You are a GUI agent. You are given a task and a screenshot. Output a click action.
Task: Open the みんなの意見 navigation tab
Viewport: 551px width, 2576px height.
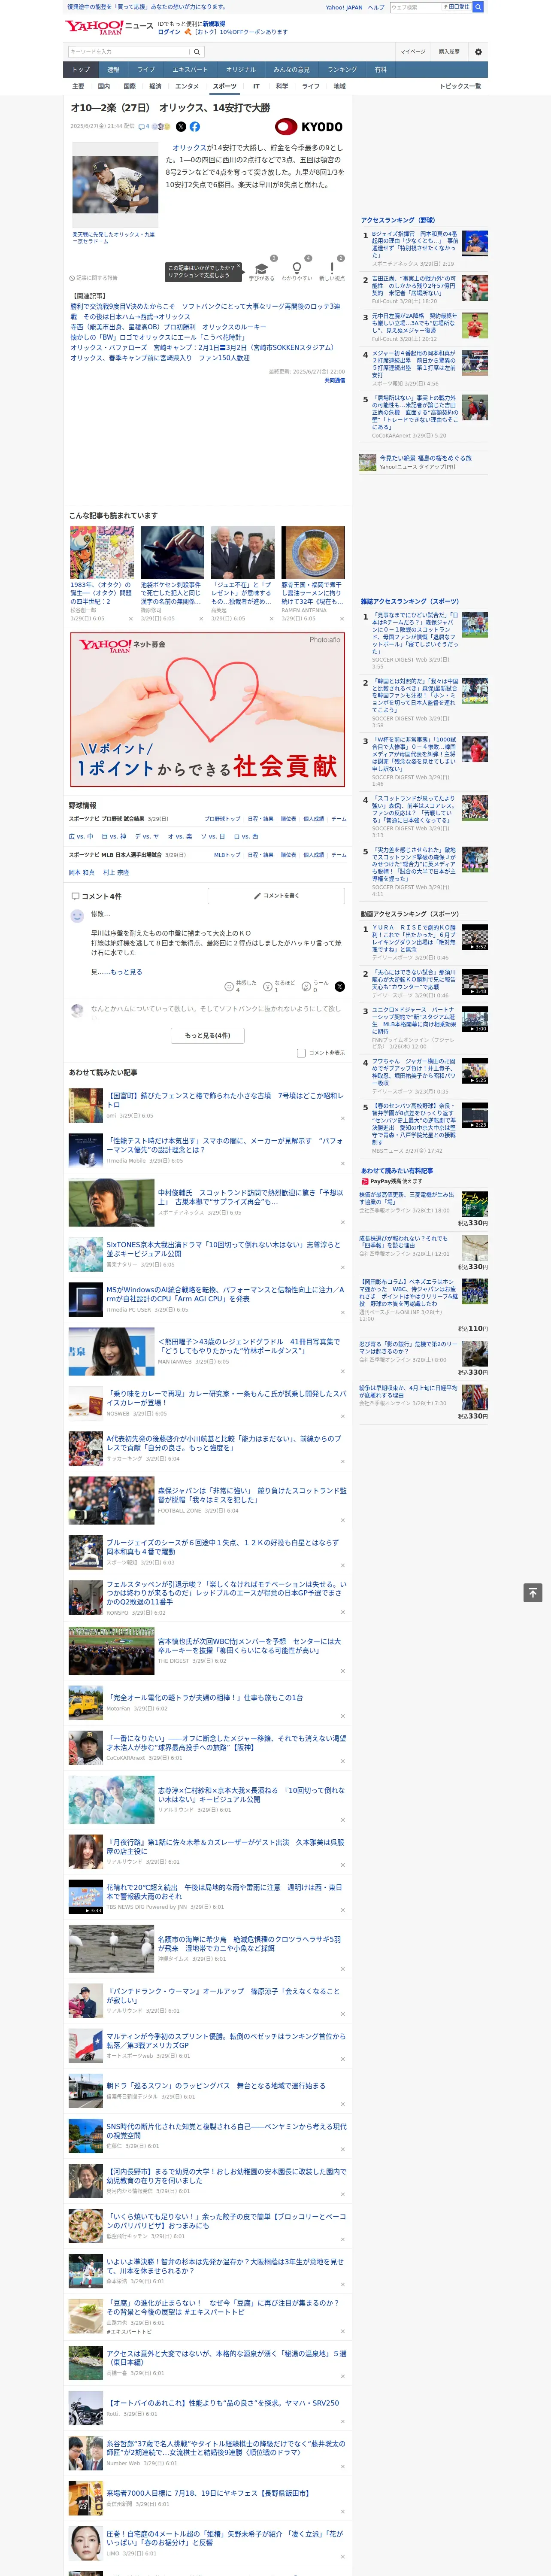(291, 70)
